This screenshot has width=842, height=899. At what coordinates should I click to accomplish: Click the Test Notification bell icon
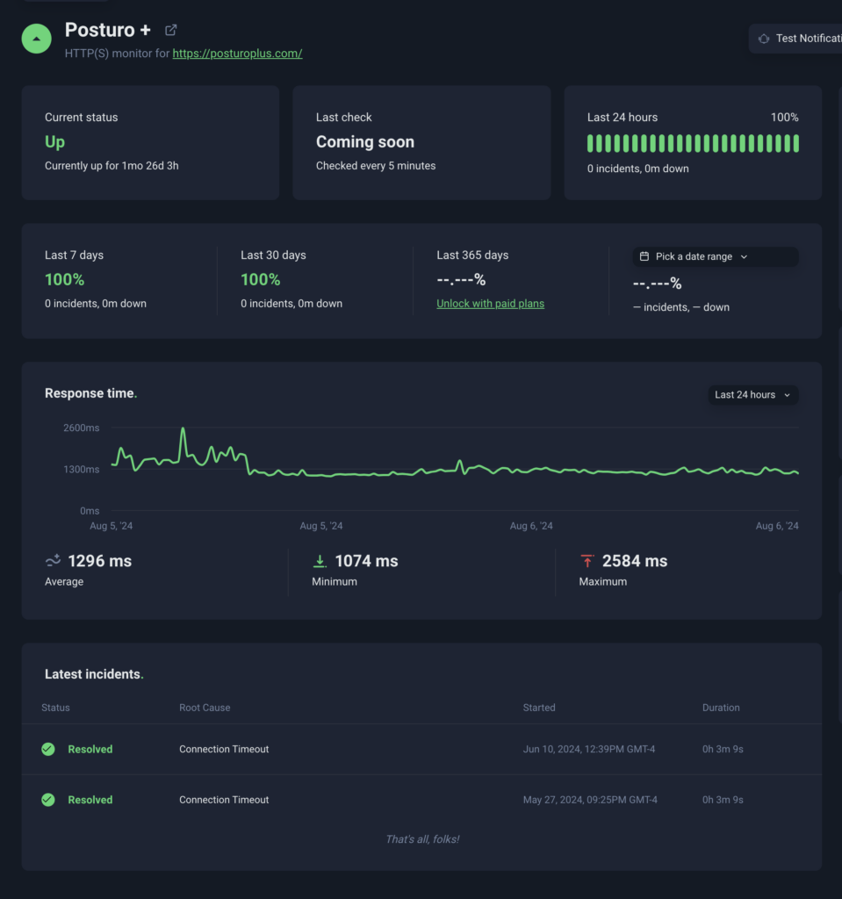tap(764, 39)
